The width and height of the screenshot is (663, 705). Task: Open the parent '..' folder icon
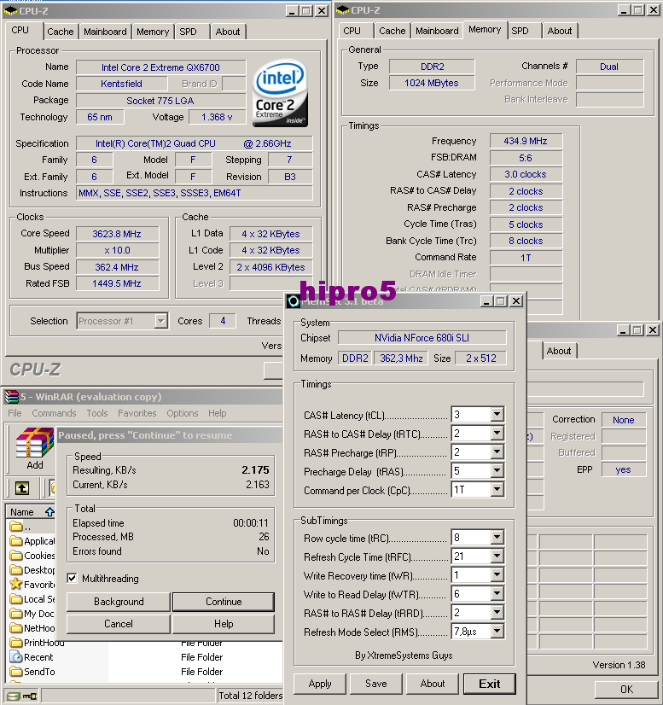pyautogui.click(x=16, y=526)
